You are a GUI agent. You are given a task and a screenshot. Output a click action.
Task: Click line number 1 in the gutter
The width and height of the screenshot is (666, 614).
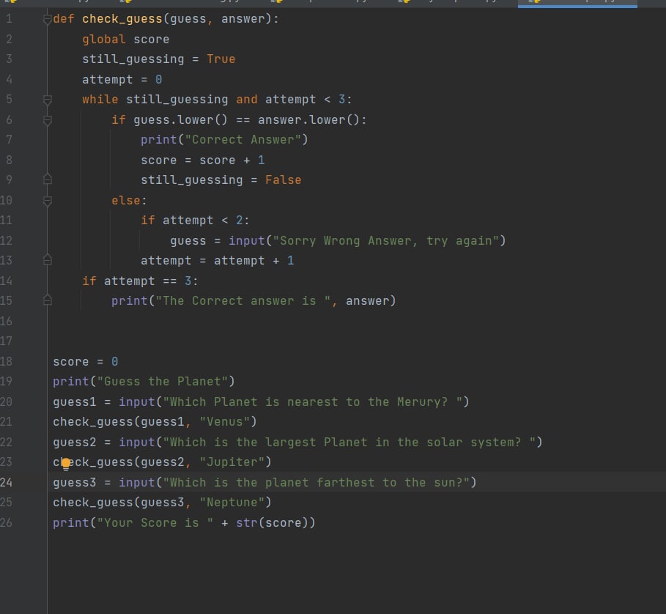tap(9, 19)
